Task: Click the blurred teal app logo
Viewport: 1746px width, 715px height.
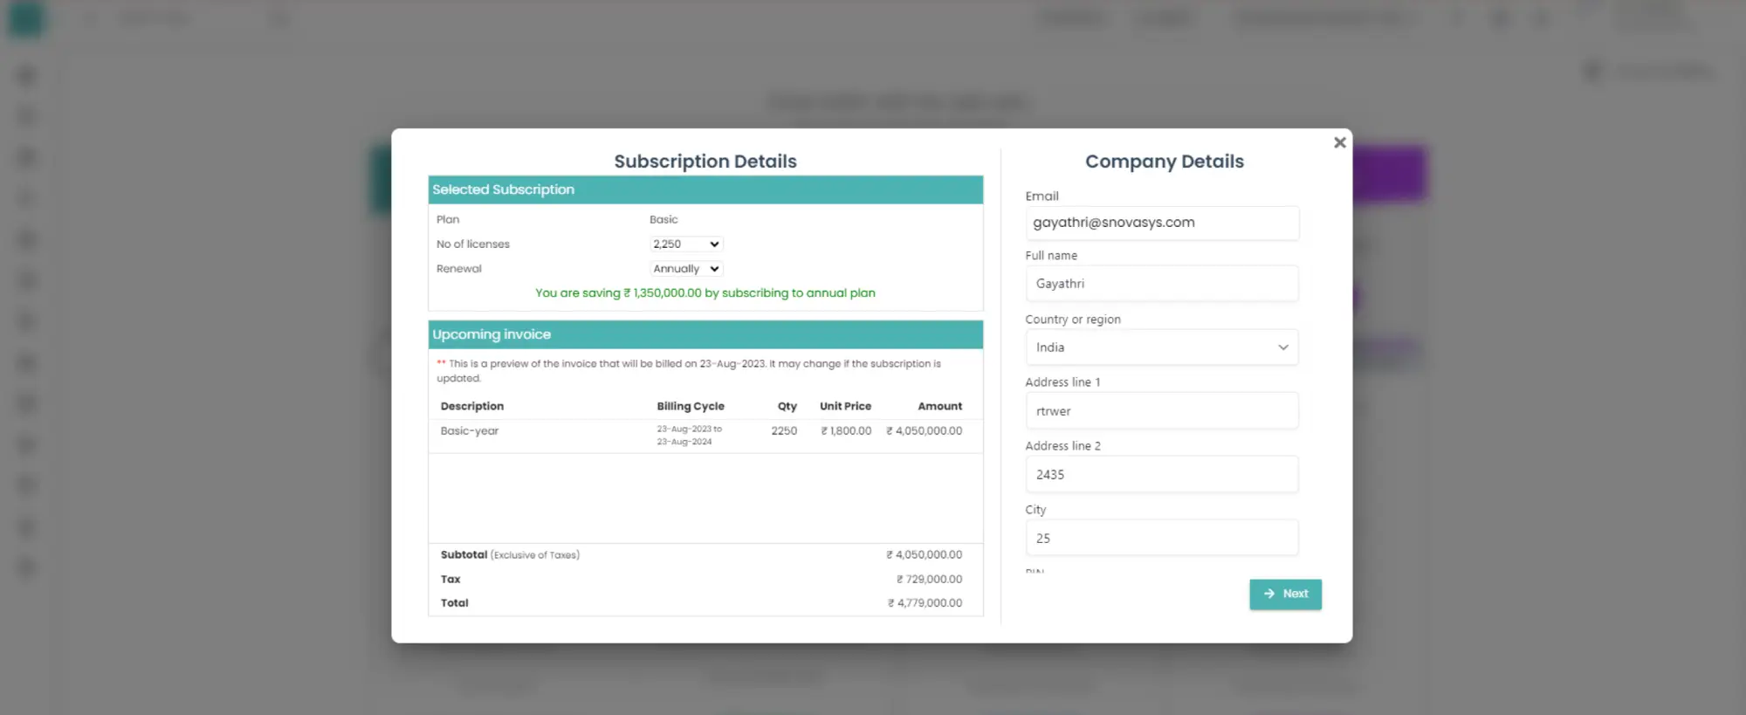Action: 26,19
